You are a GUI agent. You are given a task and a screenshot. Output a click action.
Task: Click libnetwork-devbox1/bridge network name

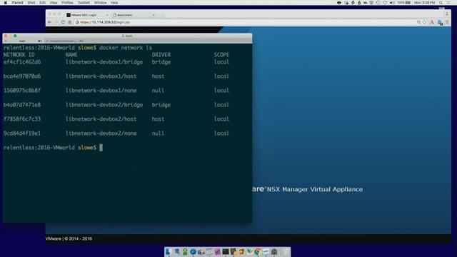click(104, 62)
